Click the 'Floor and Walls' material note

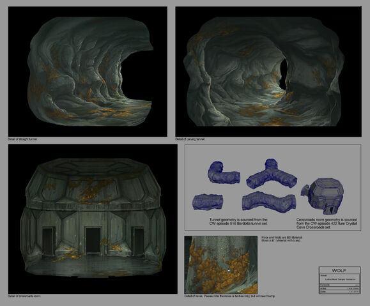coord(282,239)
